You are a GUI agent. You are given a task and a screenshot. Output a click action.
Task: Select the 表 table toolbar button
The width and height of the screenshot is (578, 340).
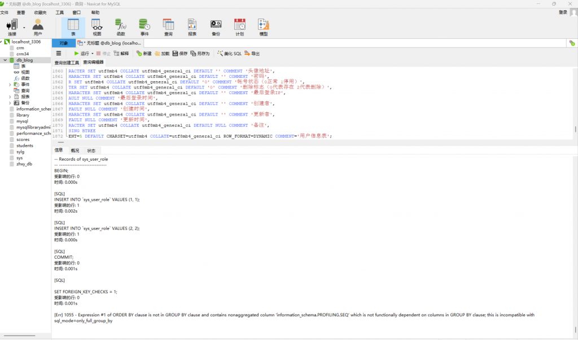(73, 27)
